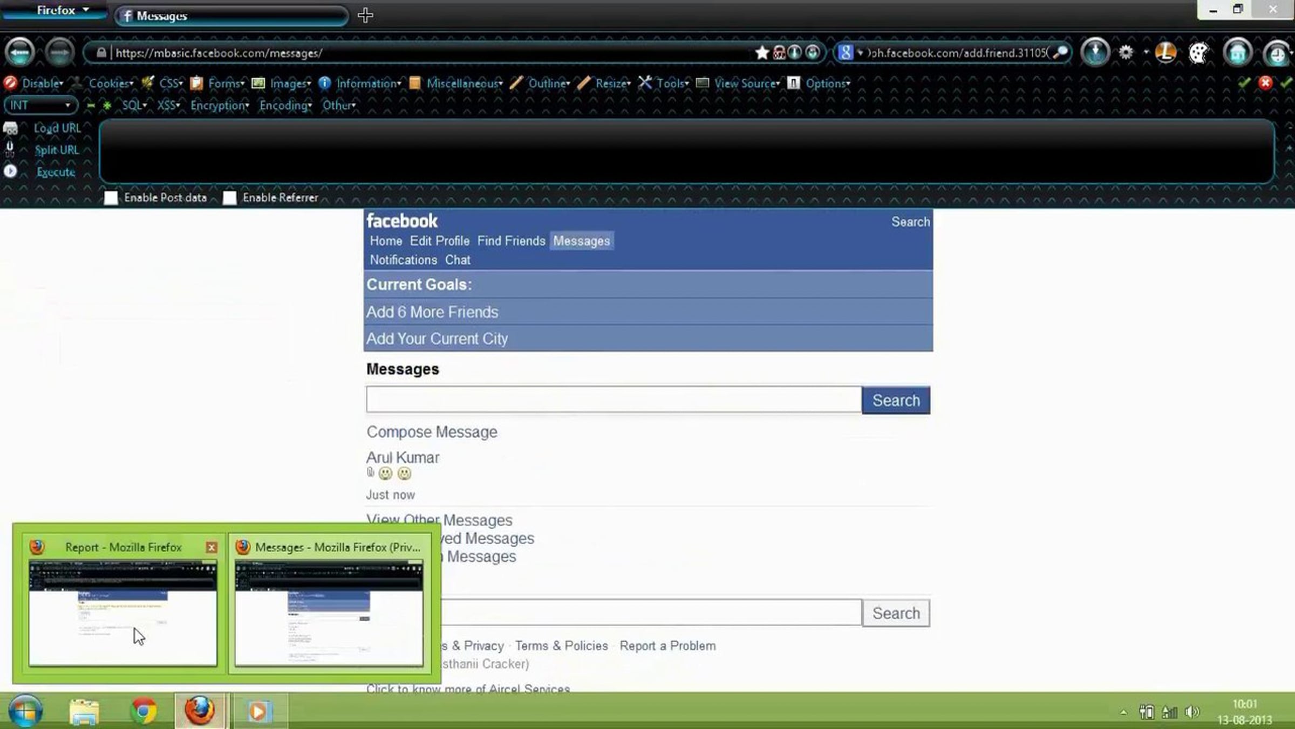Click the red X error icon on the developer toolbar
This screenshot has height=729, width=1295.
coord(1265,82)
